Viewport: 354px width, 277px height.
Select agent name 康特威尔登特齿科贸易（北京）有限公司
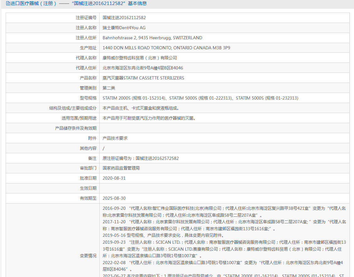(x=140, y=58)
